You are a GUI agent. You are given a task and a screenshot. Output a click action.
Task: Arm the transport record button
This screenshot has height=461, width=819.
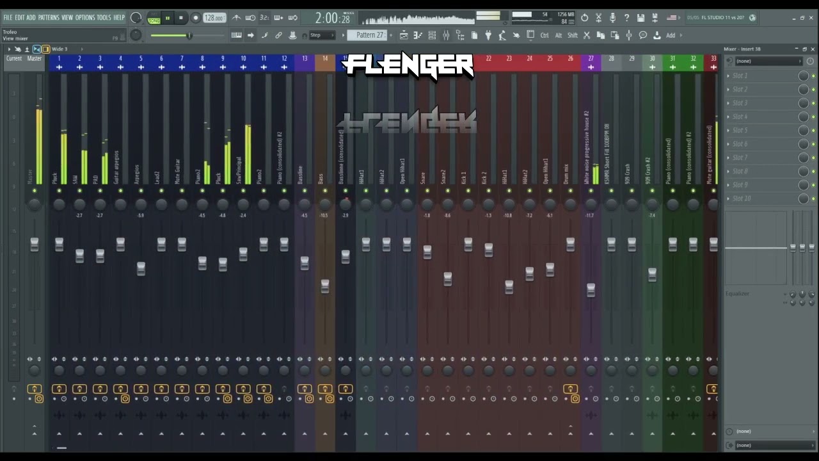point(195,18)
